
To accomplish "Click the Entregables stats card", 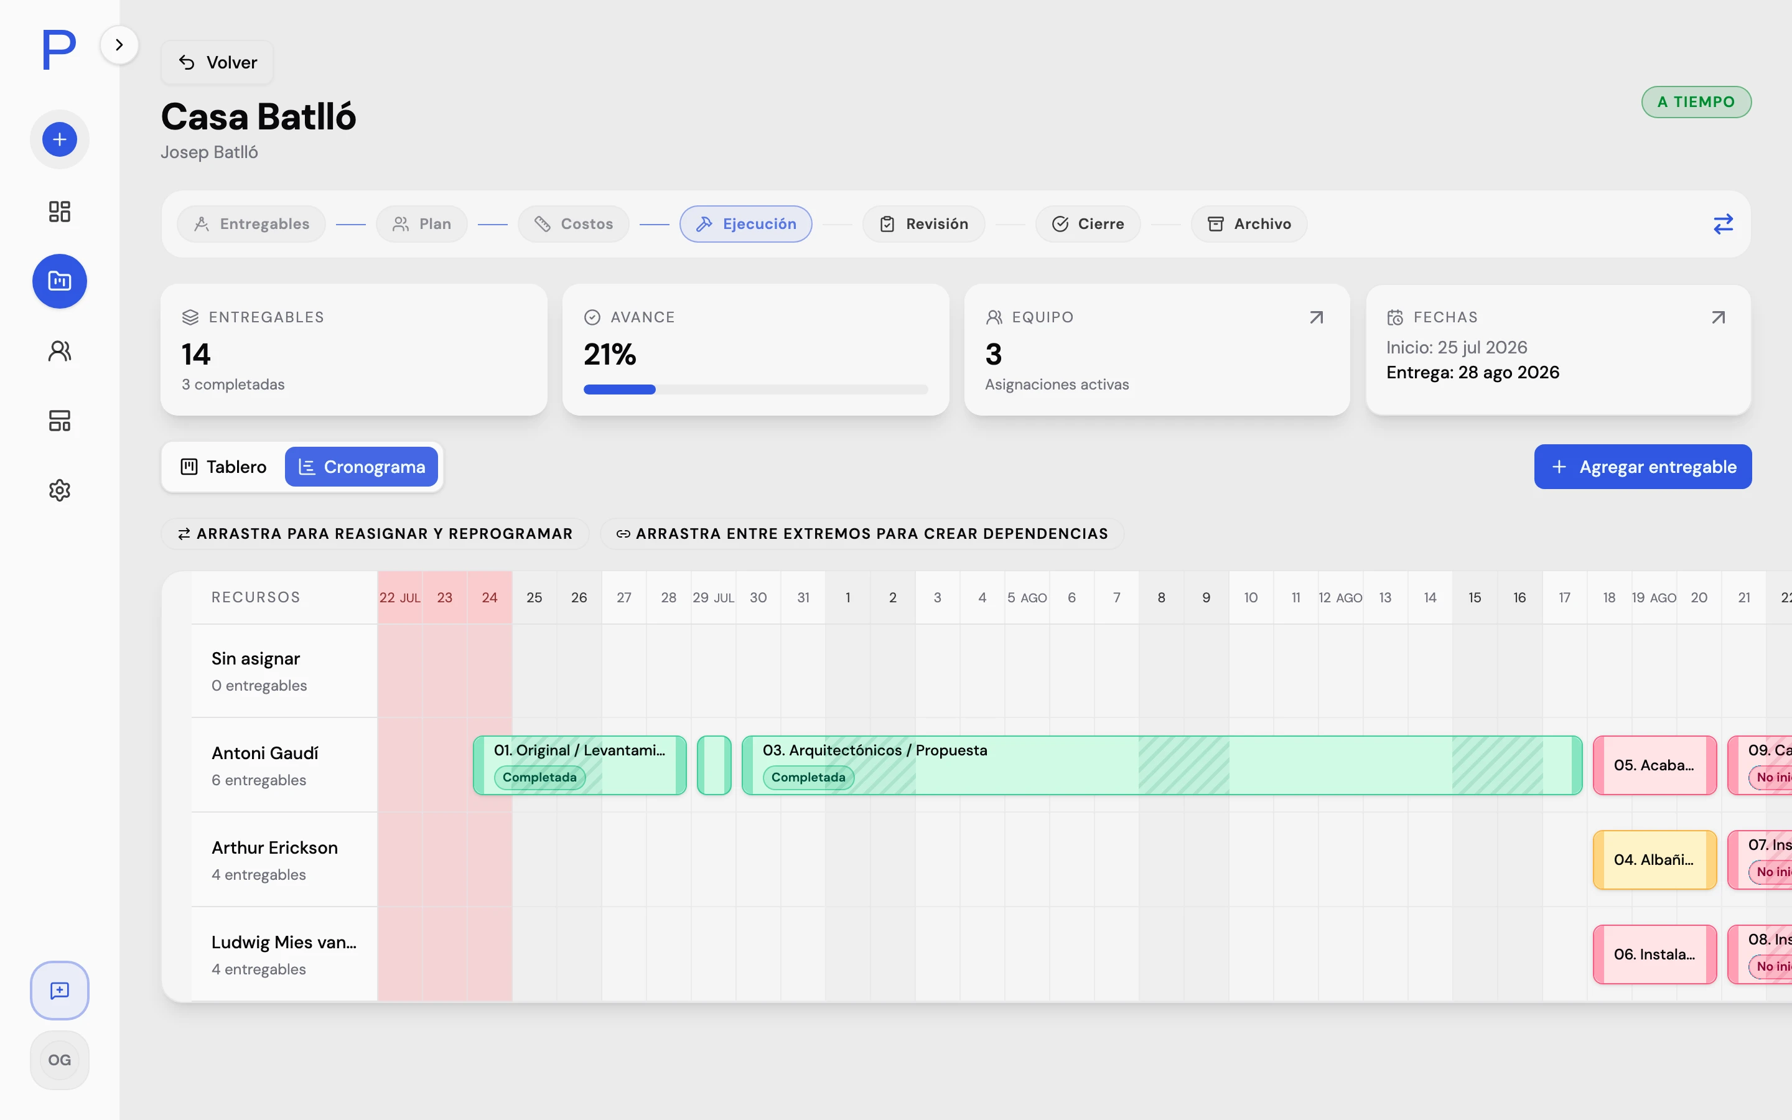I will pos(354,350).
